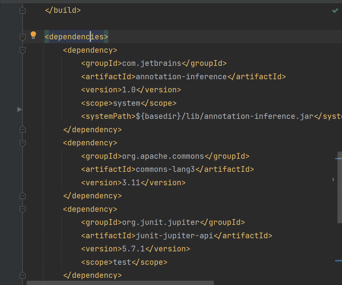Collapse the bottom closing dependency fold marker
Image resolution: width=342 pixels, height=285 pixels.
22,275
